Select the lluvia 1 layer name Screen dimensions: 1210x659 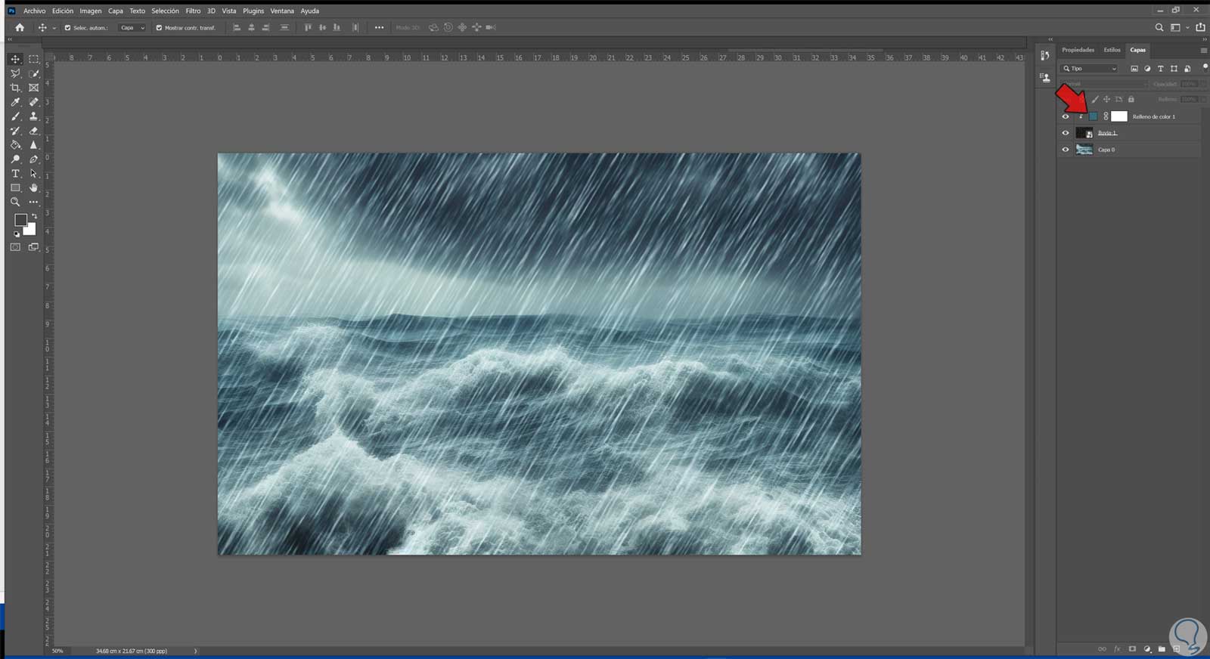(1107, 133)
